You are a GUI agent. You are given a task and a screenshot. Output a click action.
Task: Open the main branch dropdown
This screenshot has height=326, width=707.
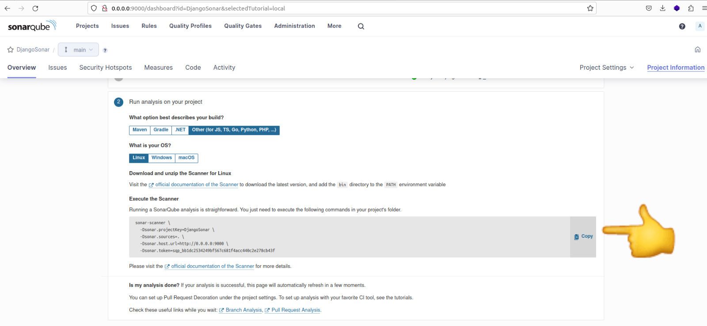[x=79, y=49]
